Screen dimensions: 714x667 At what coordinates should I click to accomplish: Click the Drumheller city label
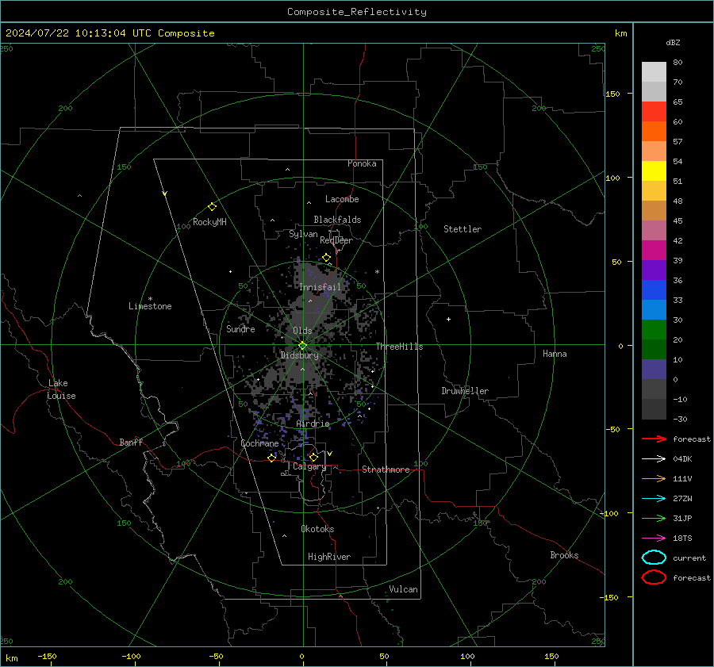pos(465,391)
